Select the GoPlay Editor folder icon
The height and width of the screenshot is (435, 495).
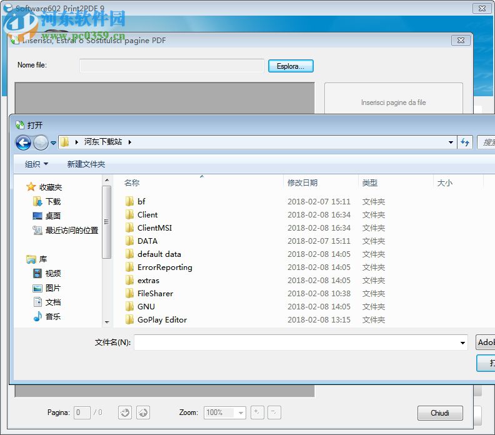point(129,319)
